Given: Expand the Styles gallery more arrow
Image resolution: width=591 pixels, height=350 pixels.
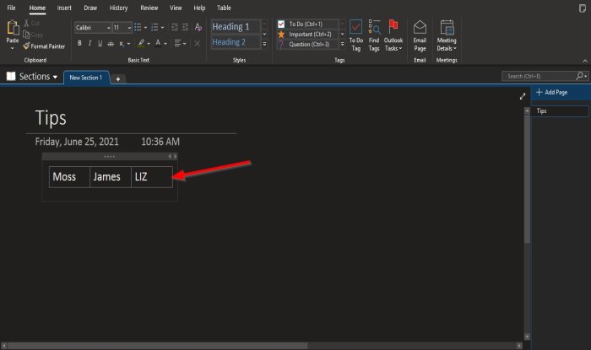Looking at the screenshot, I should click(x=264, y=44).
